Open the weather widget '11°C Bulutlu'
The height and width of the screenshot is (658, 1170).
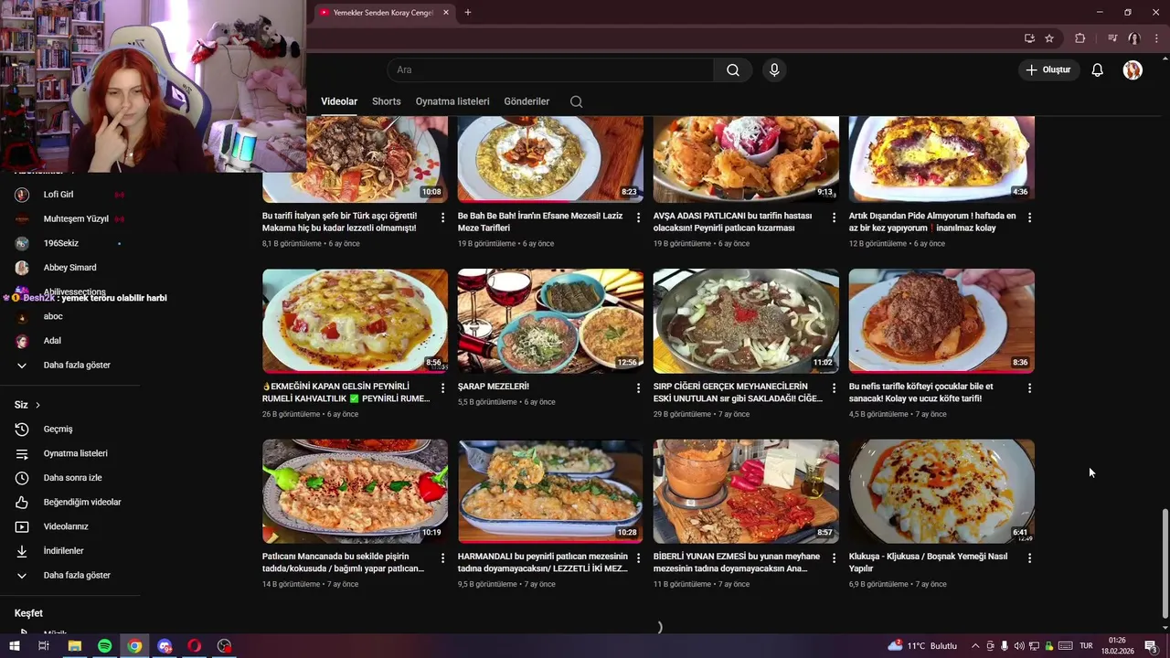point(922,646)
